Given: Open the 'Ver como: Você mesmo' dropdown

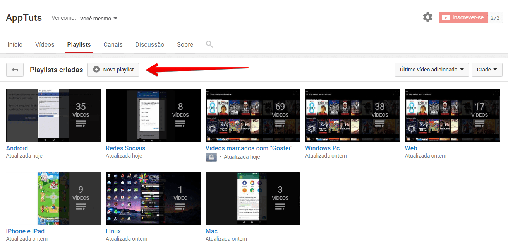Looking at the screenshot, I should 98,19.
